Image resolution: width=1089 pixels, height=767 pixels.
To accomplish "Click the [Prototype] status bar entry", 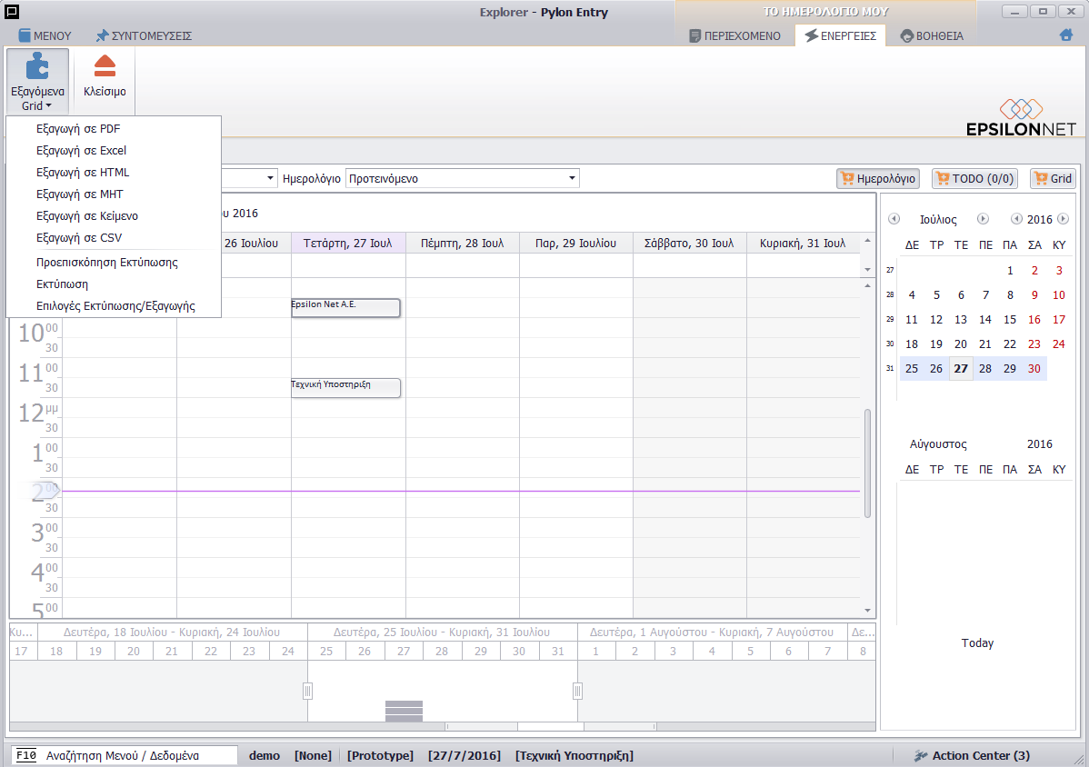I will 380,755.
